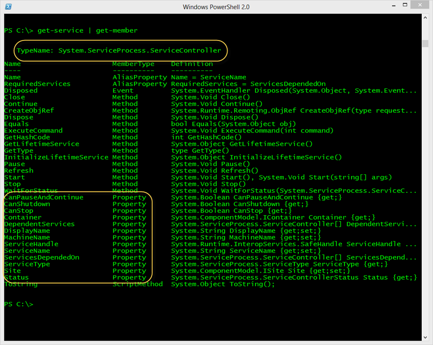Click the scrollbar up arrow
The width and height of the screenshot is (433, 345).
pos(425,18)
